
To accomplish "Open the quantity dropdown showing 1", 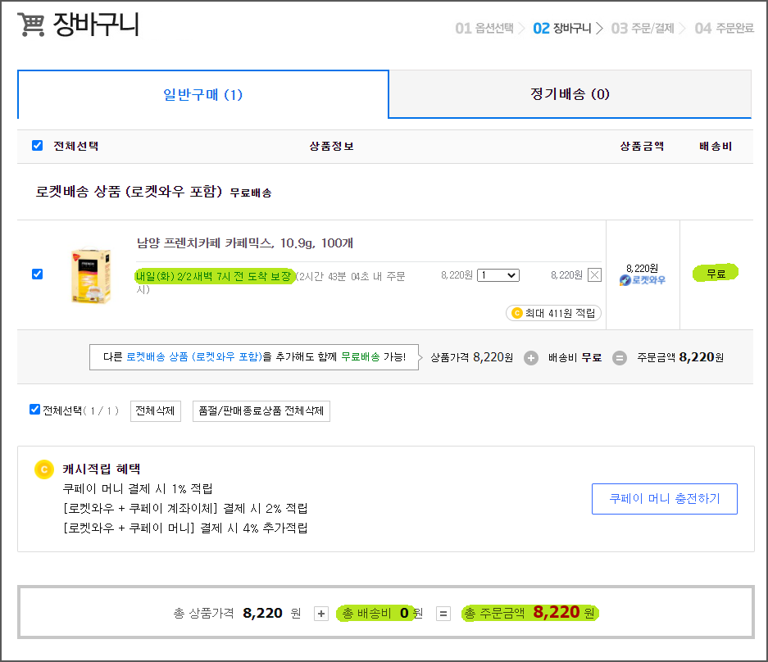I will click(x=498, y=275).
